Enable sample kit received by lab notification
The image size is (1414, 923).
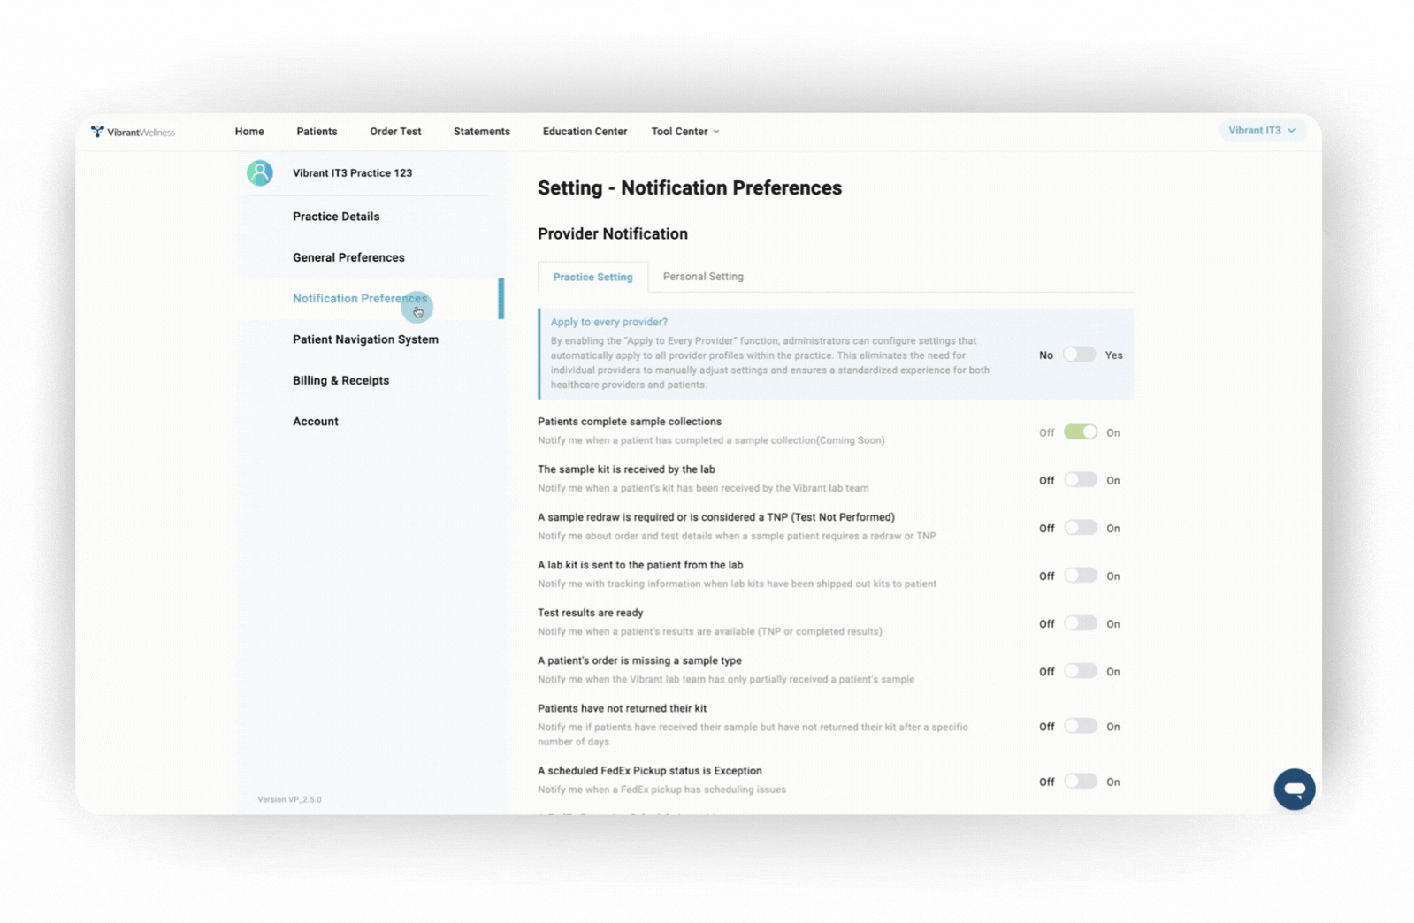point(1080,480)
